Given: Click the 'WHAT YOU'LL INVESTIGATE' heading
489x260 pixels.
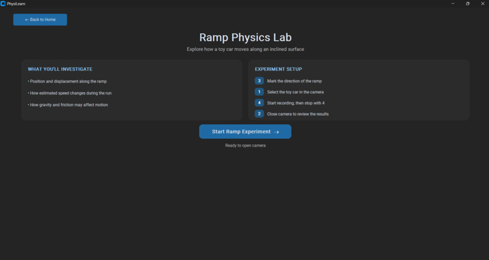Looking at the screenshot, I should [x=60, y=69].
